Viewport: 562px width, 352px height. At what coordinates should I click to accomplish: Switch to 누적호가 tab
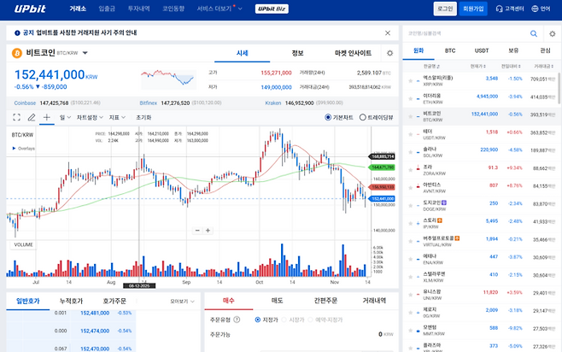[x=71, y=301]
